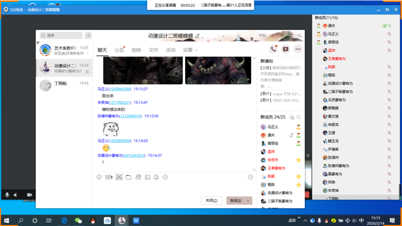Open the invite member icon beside 24/25

[x=292, y=117]
